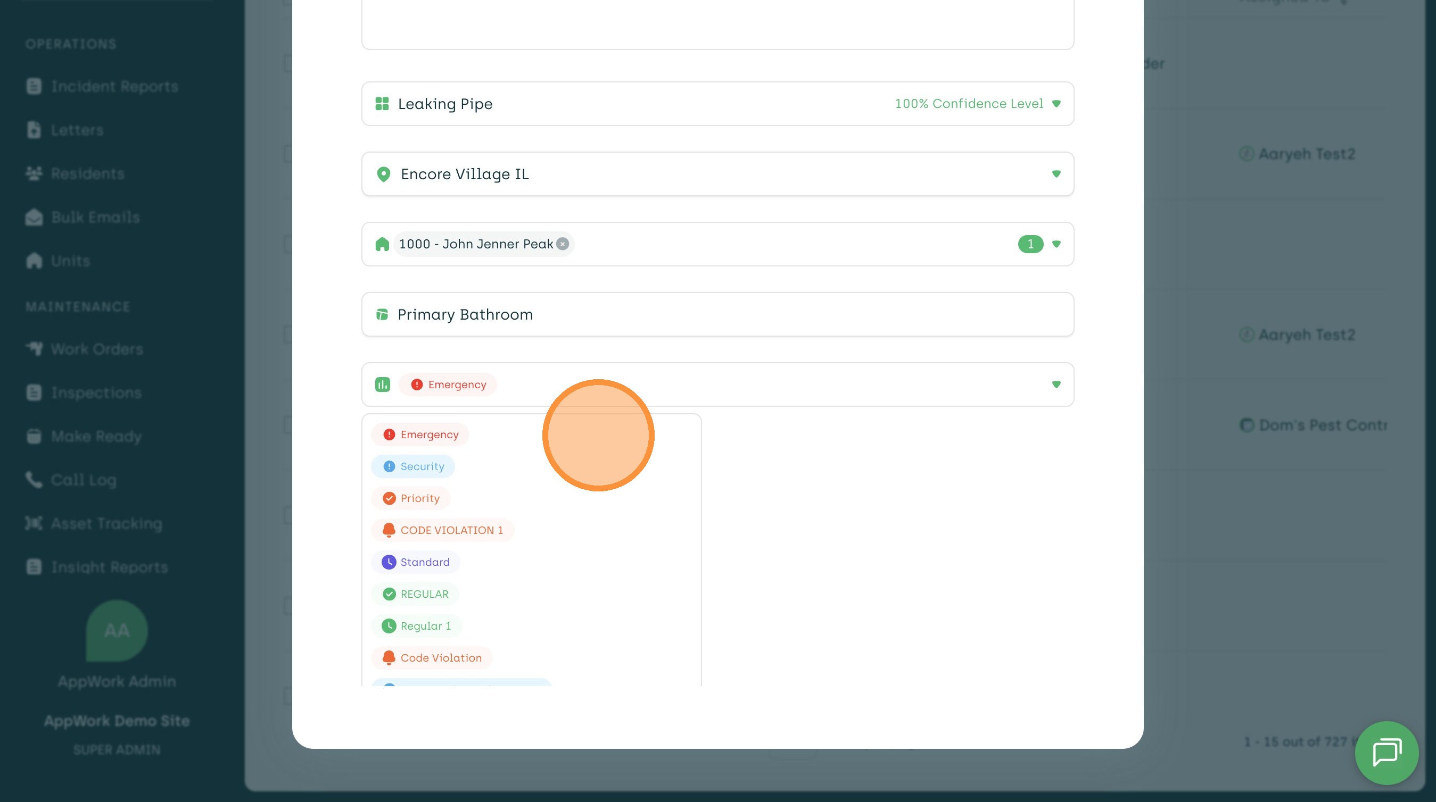Click the house icon in unit field
Viewport: 1436px width, 802px height.
pos(382,244)
